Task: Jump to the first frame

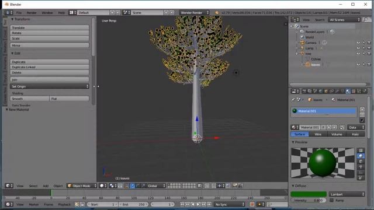Action: tap(182, 204)
